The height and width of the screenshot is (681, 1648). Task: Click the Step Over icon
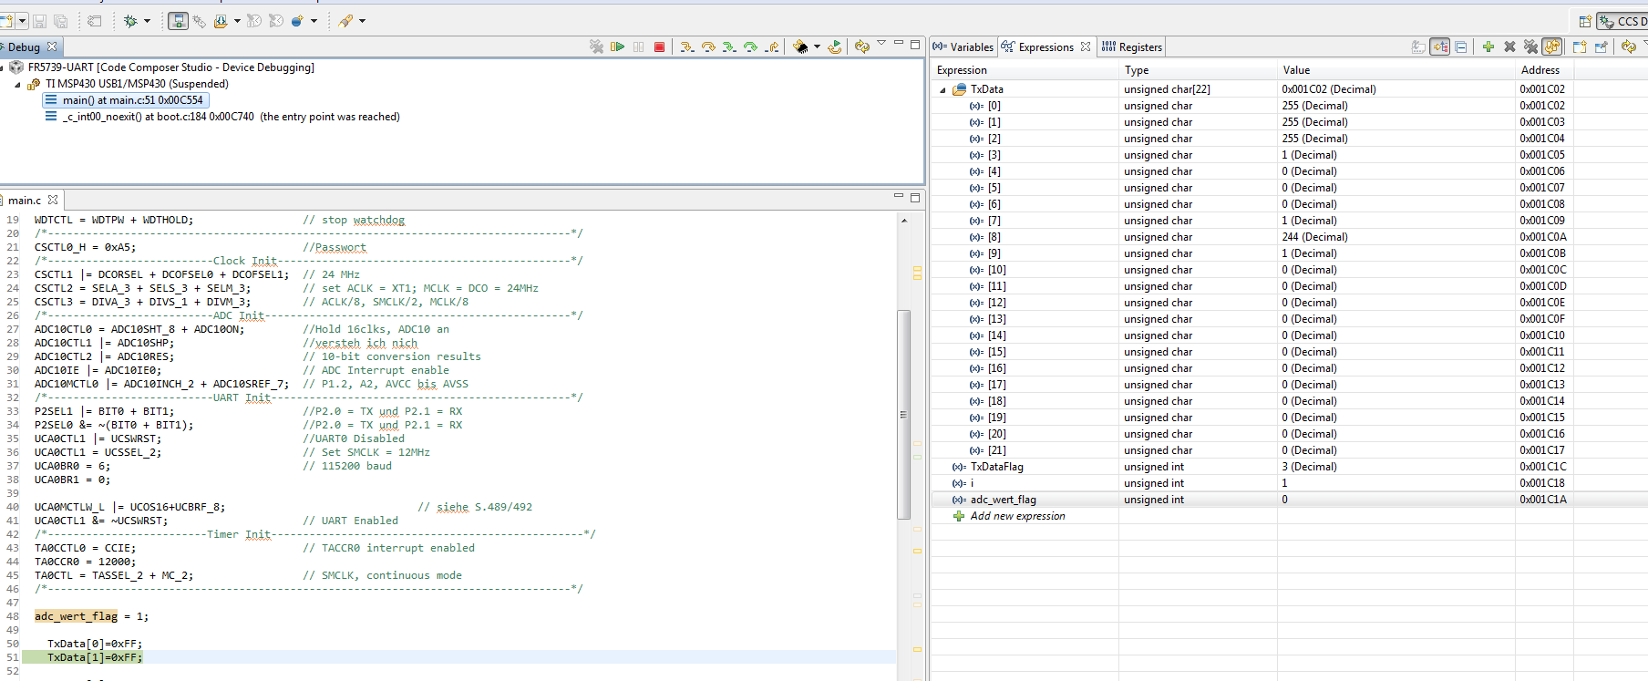(708, 46)
